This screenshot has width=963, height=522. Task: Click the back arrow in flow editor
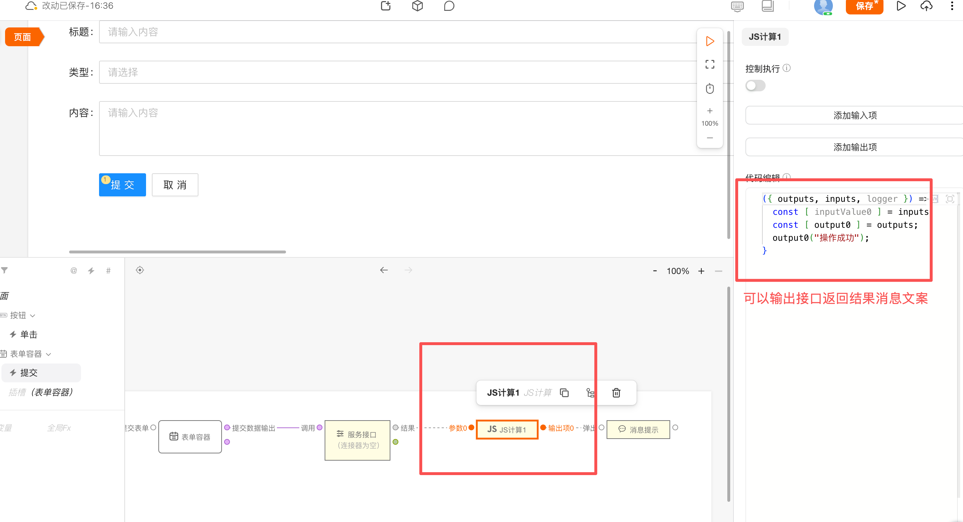click(384, 270)
